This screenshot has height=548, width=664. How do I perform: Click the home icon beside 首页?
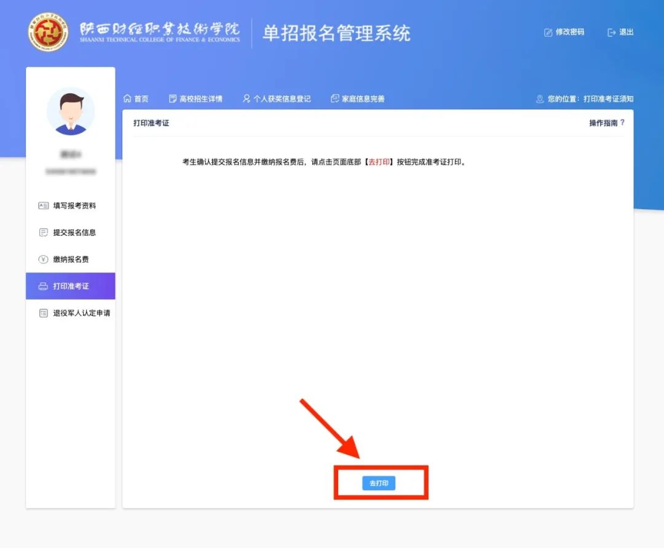(x=127, y=98)
